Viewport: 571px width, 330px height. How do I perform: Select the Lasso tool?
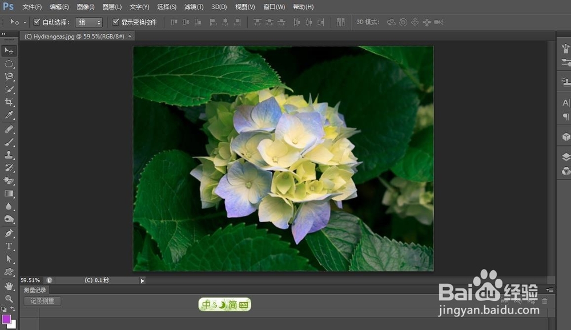click(x=9, y=77)
